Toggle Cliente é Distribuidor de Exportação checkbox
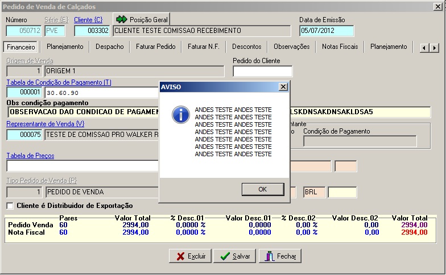 coord(10,206)
